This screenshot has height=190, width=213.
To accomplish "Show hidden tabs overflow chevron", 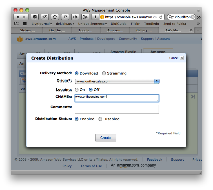I will click(191, 30).
